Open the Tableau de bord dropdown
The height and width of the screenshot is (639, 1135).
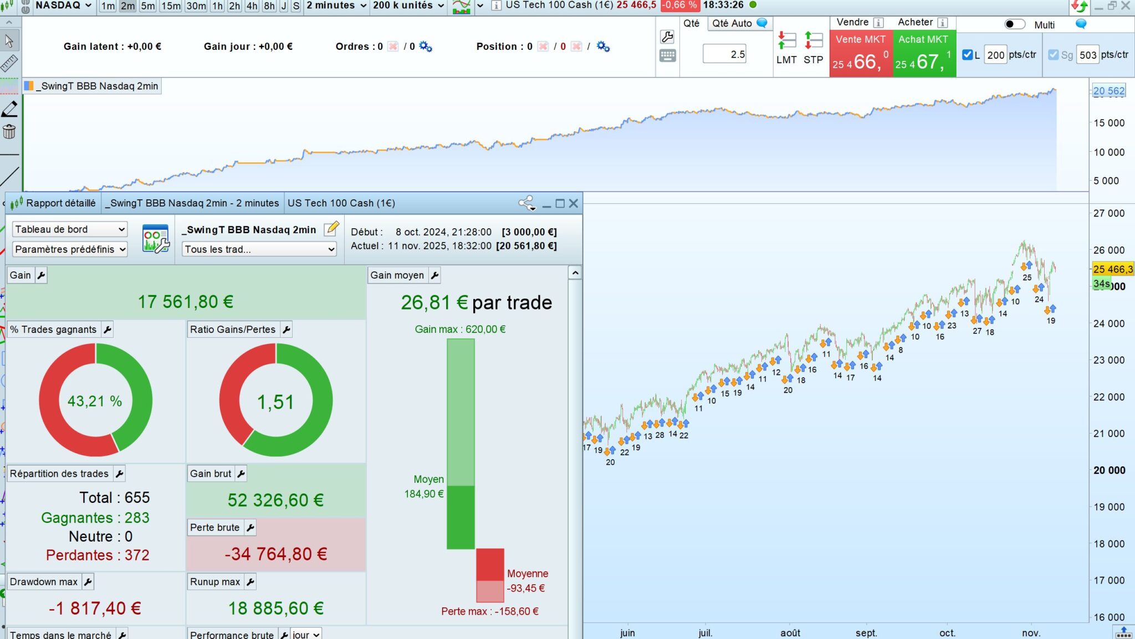click(x=69, y=229)
